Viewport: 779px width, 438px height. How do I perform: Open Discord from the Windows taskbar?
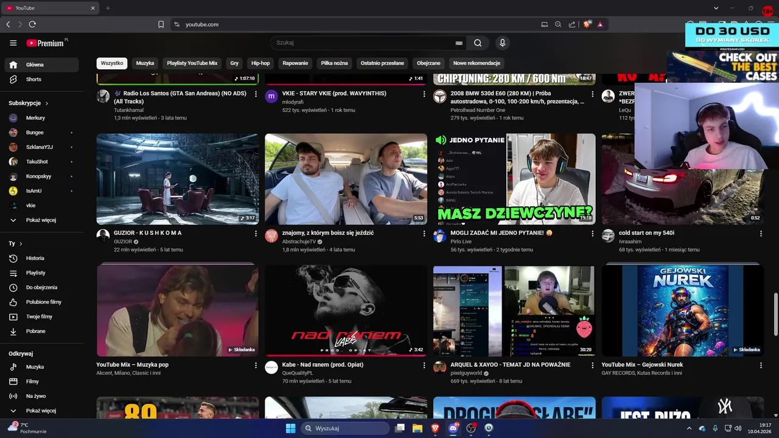(x=453, y=428)
